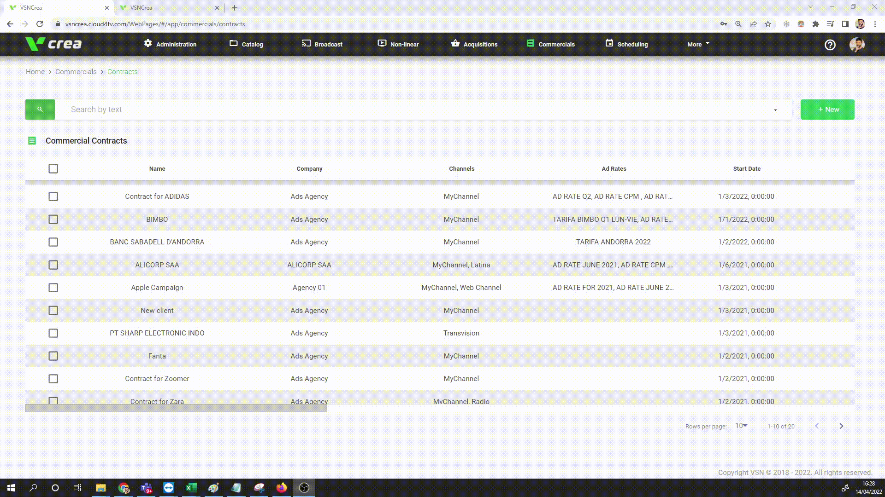Navigate back in the browser
Viewport: 885px width, 497px height.
10,24
